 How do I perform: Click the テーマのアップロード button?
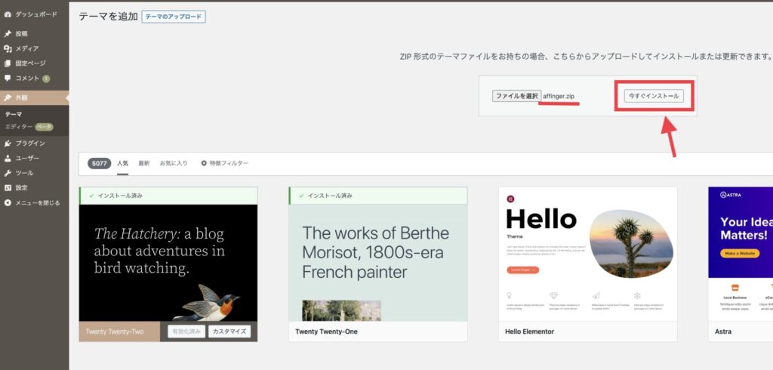coord(174,17)
